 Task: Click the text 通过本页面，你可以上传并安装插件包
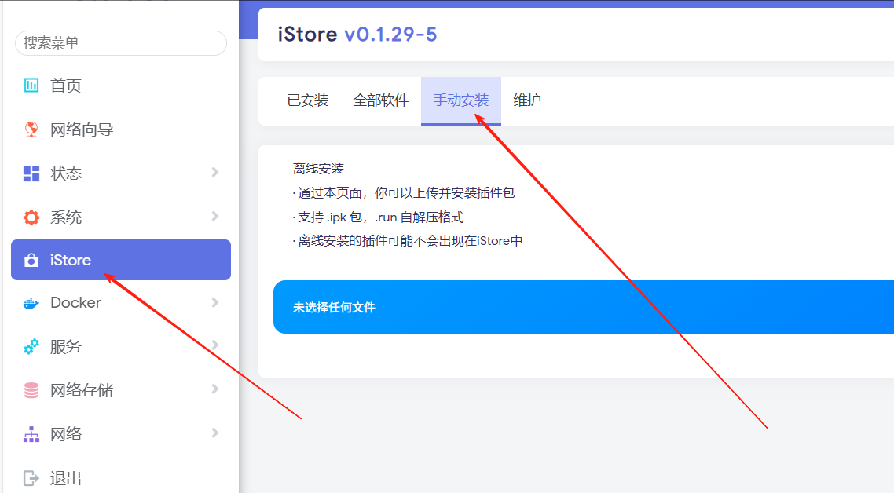coord(405,193)
